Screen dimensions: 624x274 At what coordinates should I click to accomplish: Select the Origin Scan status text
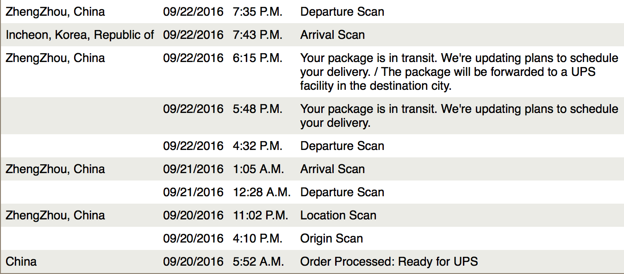coord(331,239)
